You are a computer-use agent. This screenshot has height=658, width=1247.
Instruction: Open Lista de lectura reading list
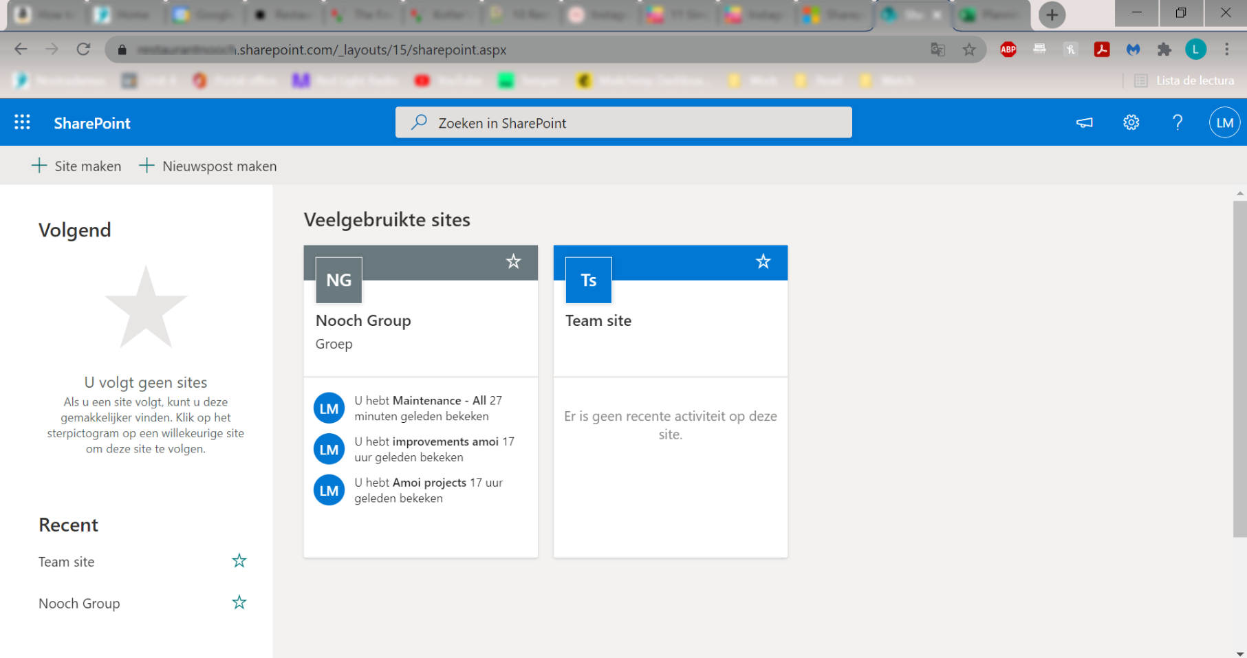[1184, 80]
